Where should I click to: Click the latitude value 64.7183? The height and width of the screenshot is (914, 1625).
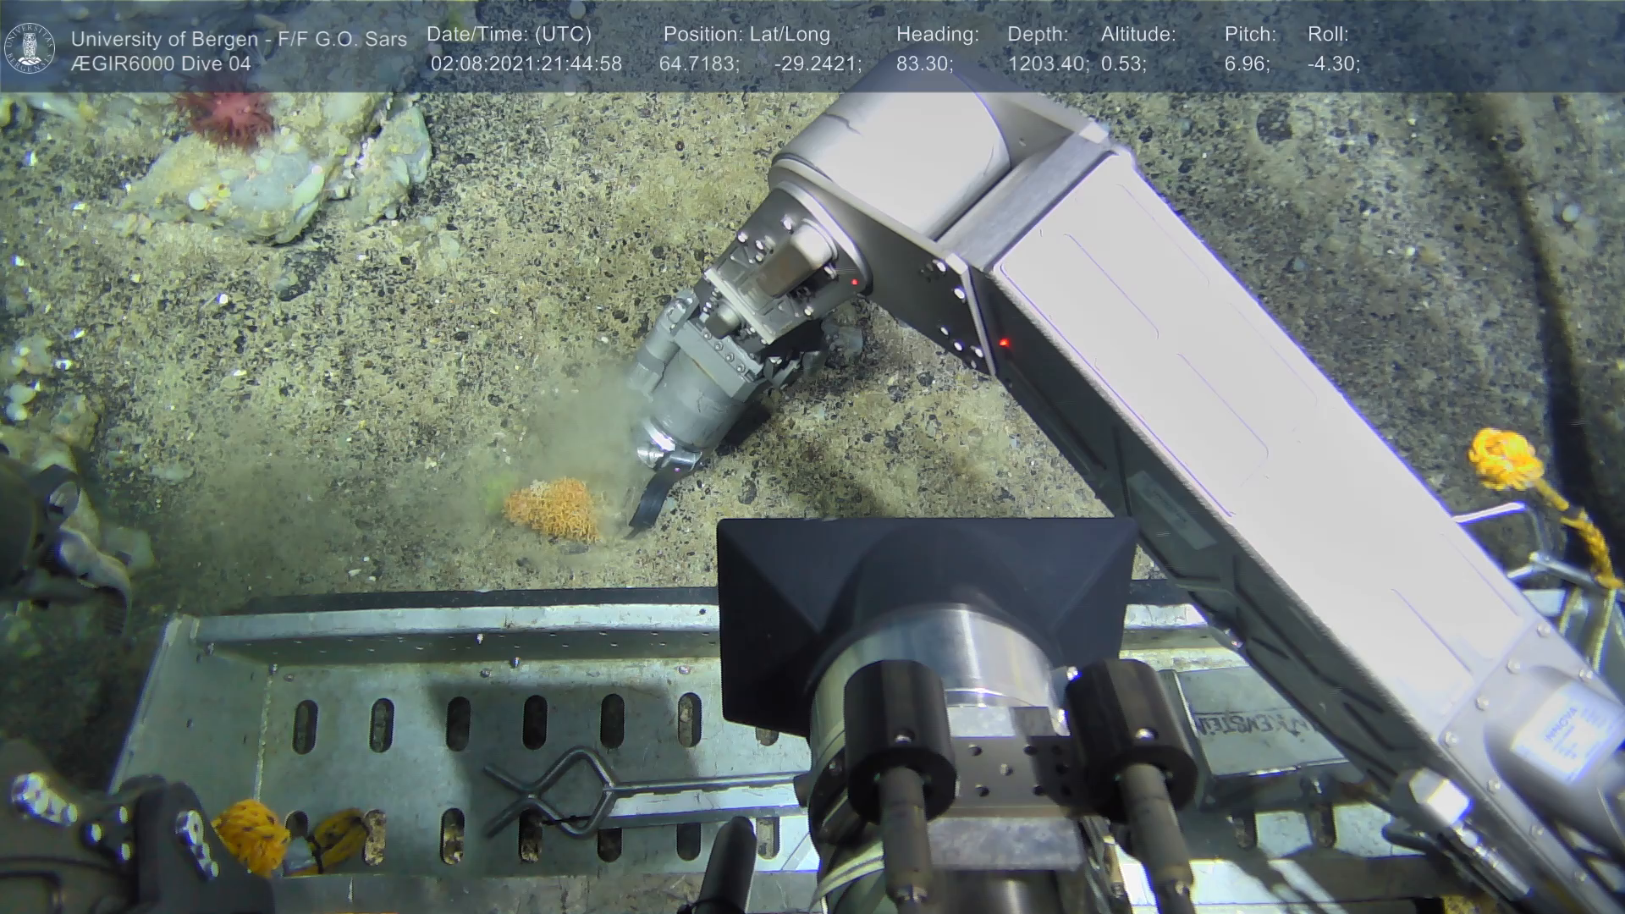pyautogui.click(x=698, y=63)
